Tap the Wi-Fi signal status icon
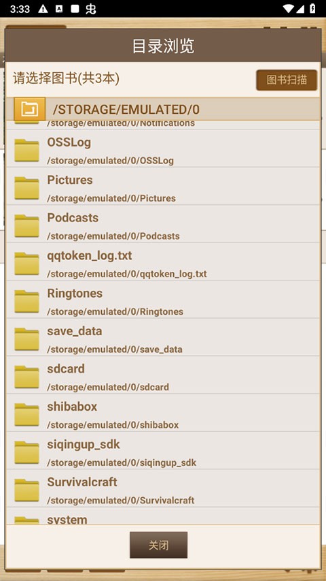326x581 pixels. [x=289, y=9]
